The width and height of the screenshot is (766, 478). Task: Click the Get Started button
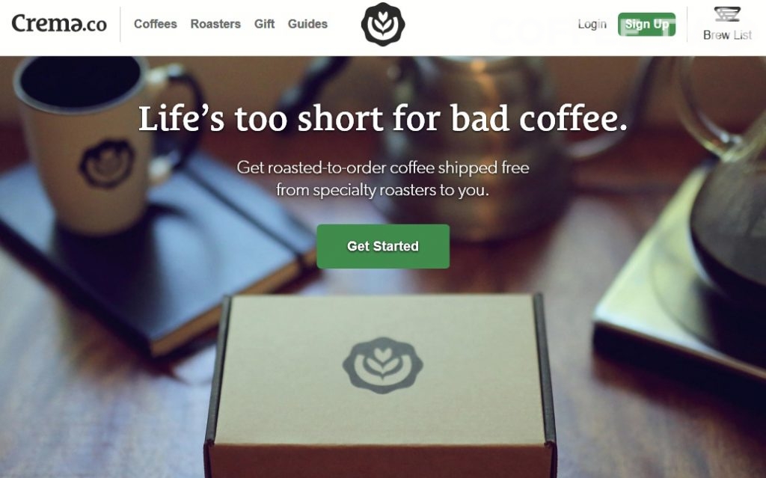pos(383,246)
